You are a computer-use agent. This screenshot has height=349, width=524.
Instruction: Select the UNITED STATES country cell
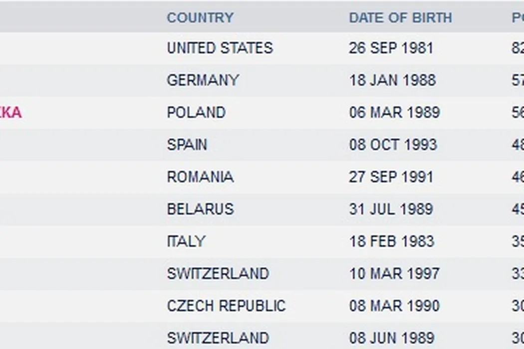coord(220,48)
